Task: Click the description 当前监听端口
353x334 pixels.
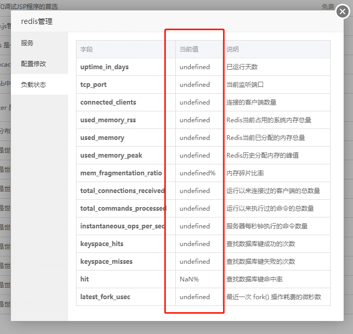Action: point(245,85)
